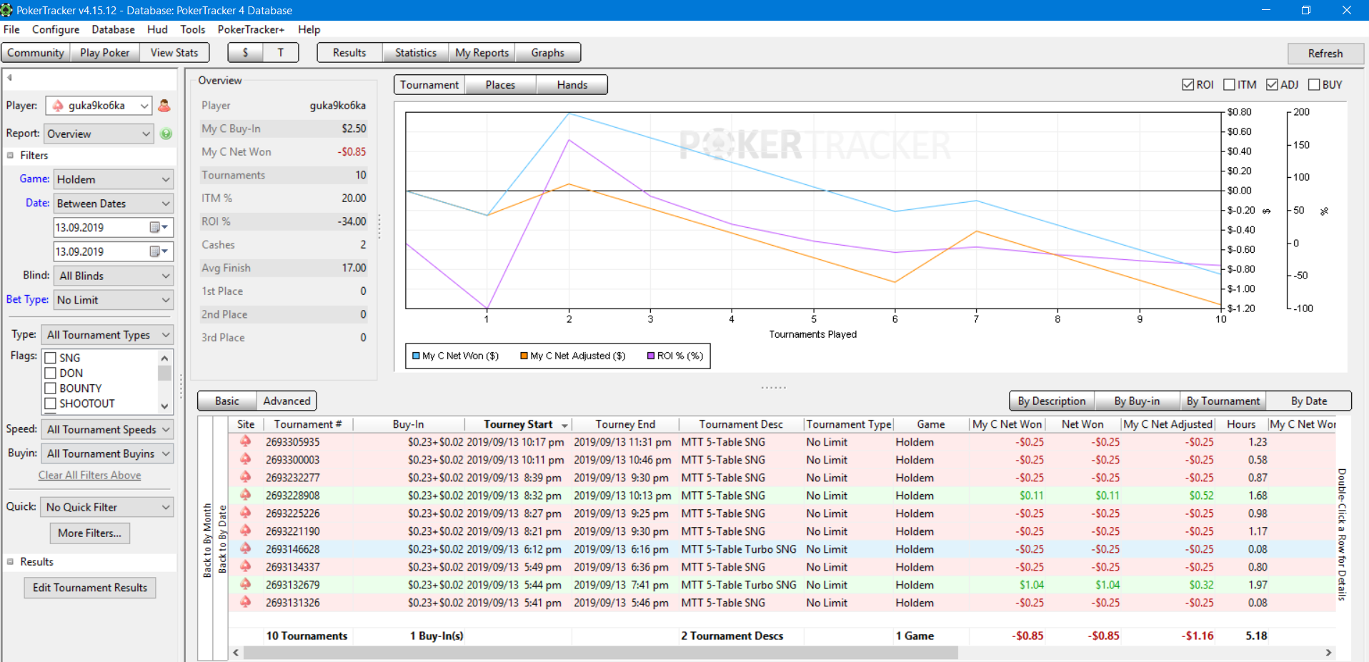Click the PokerTracker app icon in title bar
Image resolution: width=1369 pixels, height=662 pixels.
7,10
